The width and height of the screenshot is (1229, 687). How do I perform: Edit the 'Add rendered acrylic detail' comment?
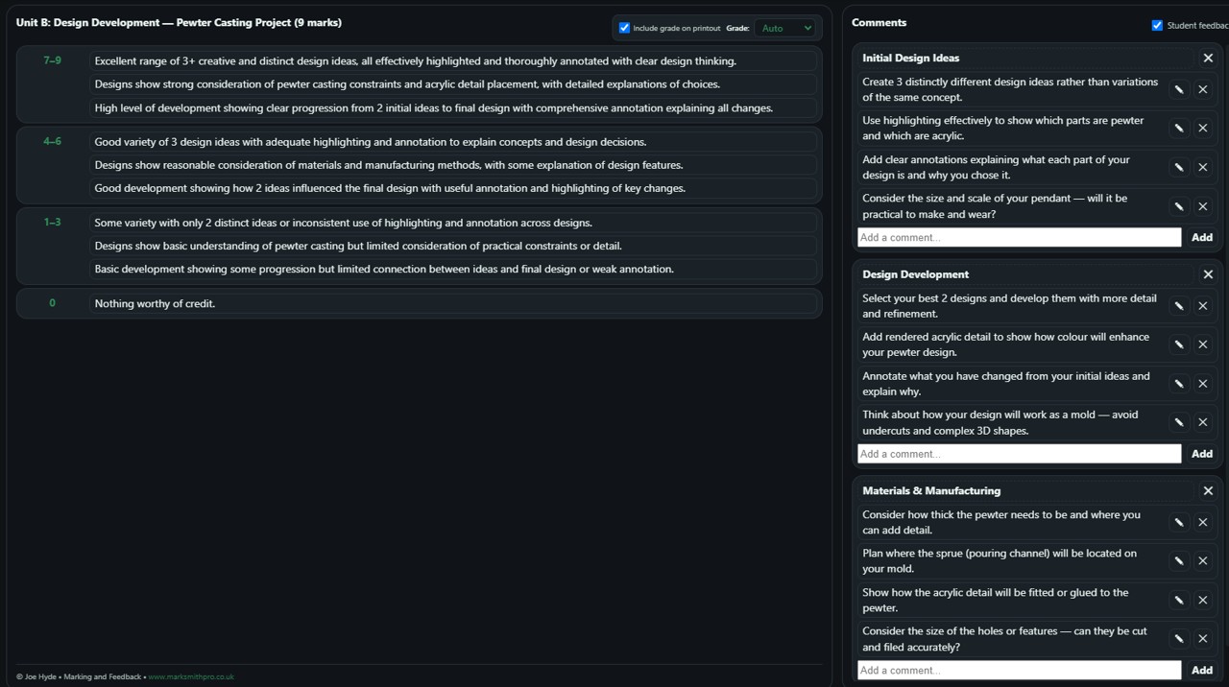coord(1178,344)
